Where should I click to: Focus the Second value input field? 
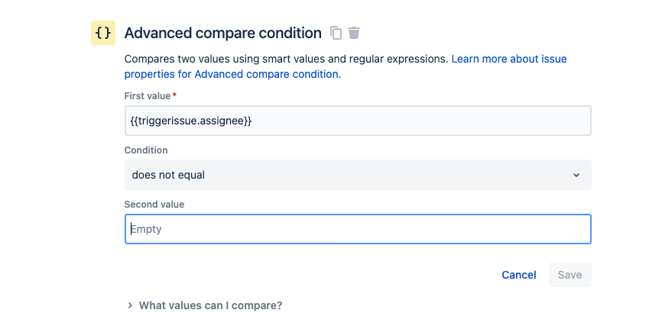click(357, 229)
